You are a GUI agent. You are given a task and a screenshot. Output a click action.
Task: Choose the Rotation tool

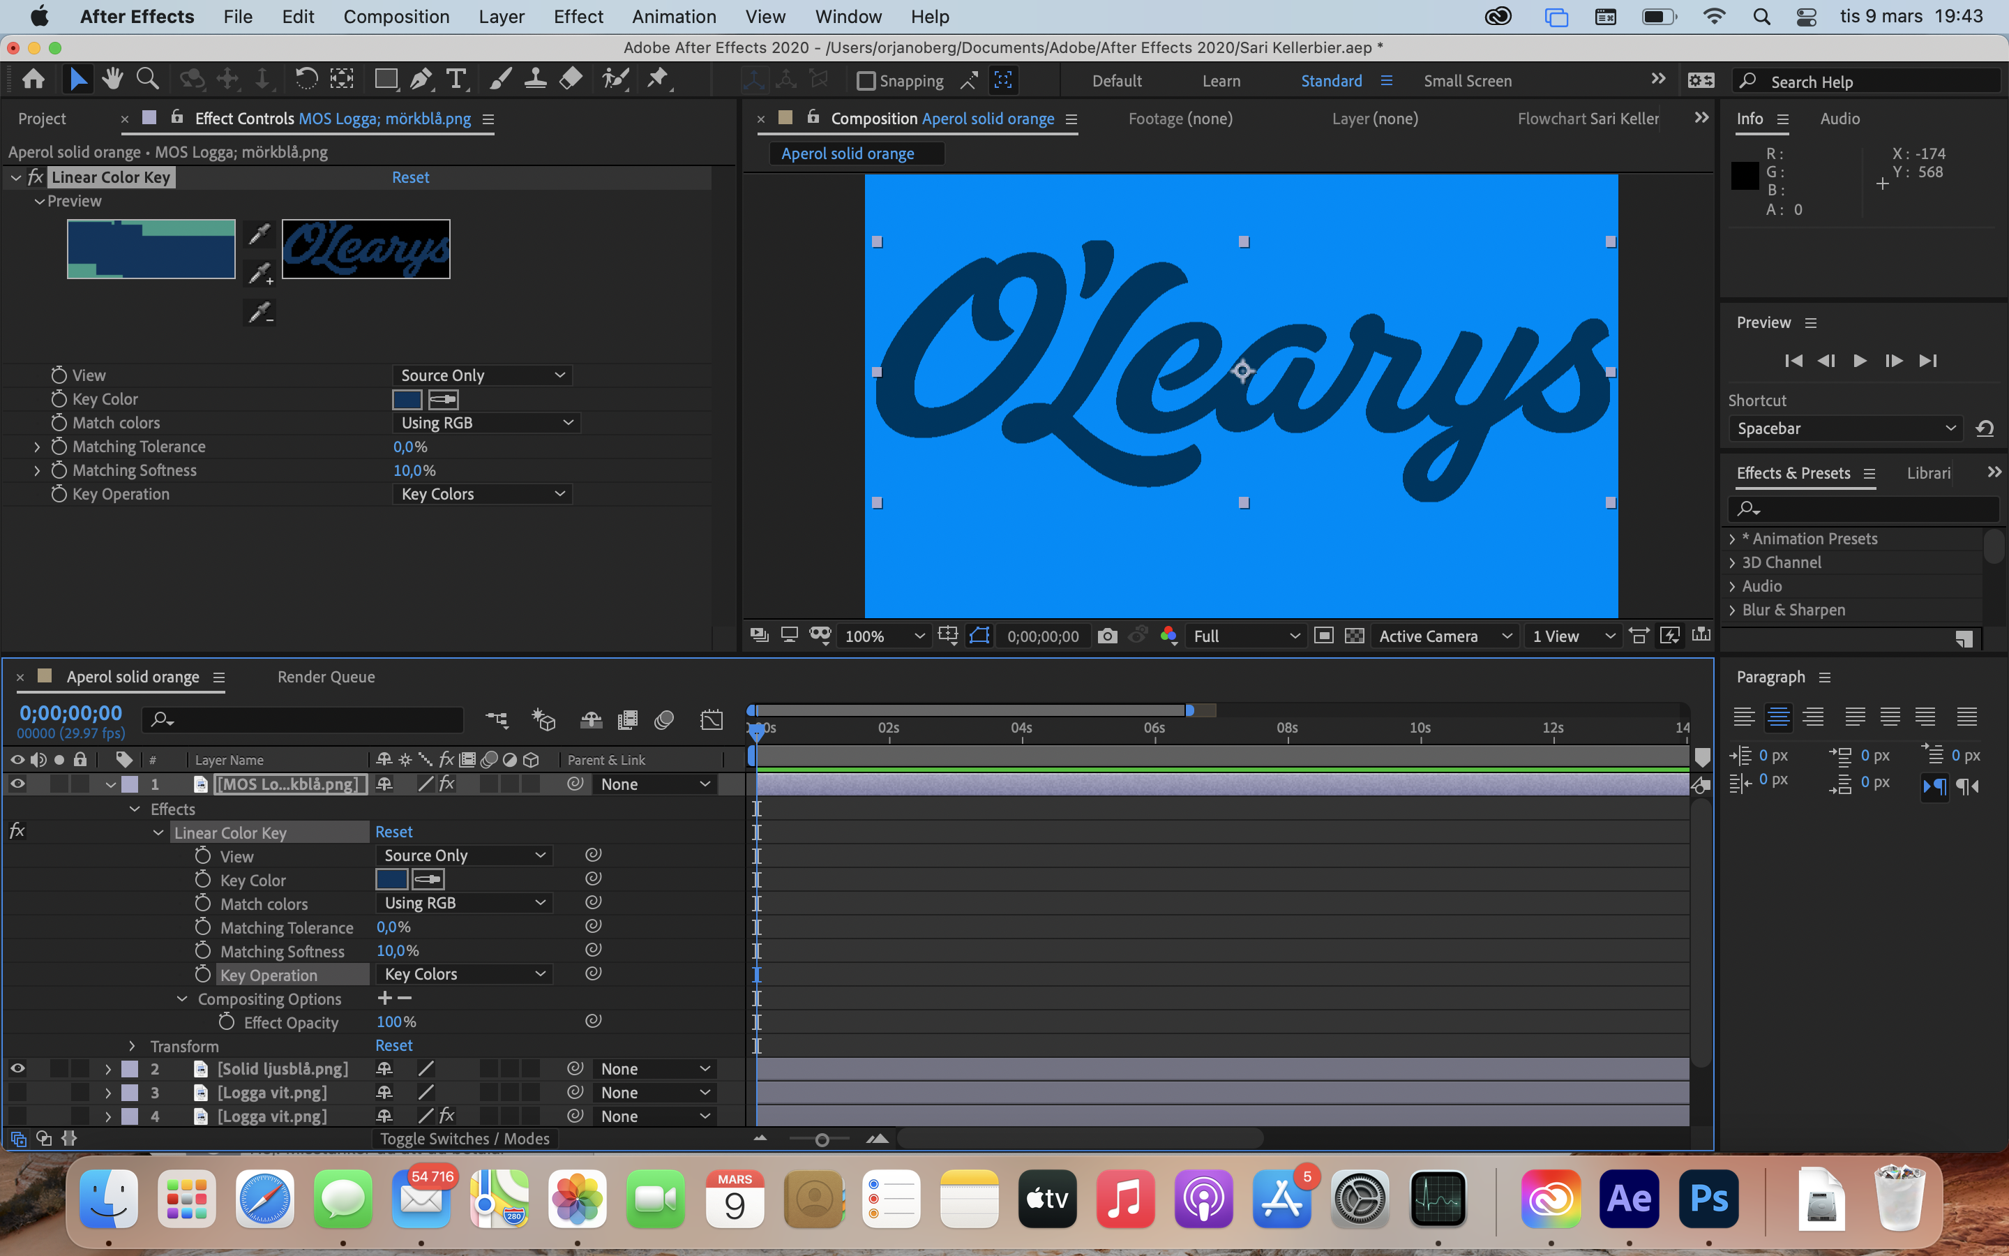pyautogui.click(x=306, y=80)
